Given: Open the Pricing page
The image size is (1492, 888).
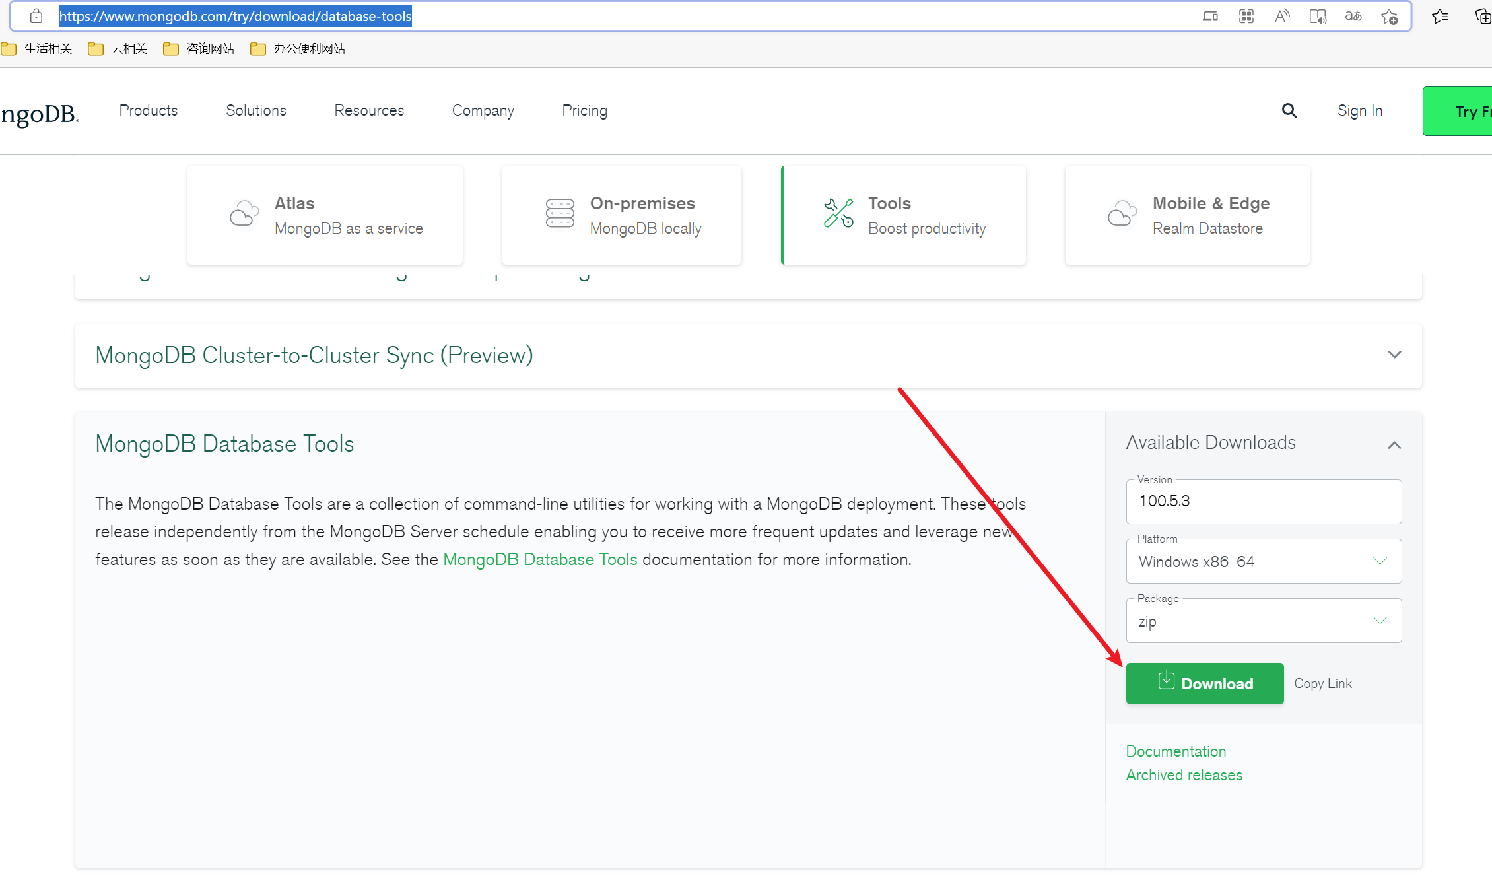Looking at the screenshot, I should [584, 110].
